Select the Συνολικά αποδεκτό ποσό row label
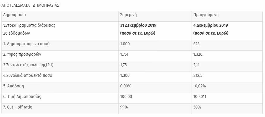The image size is (265, 117). tap(28, 76)
